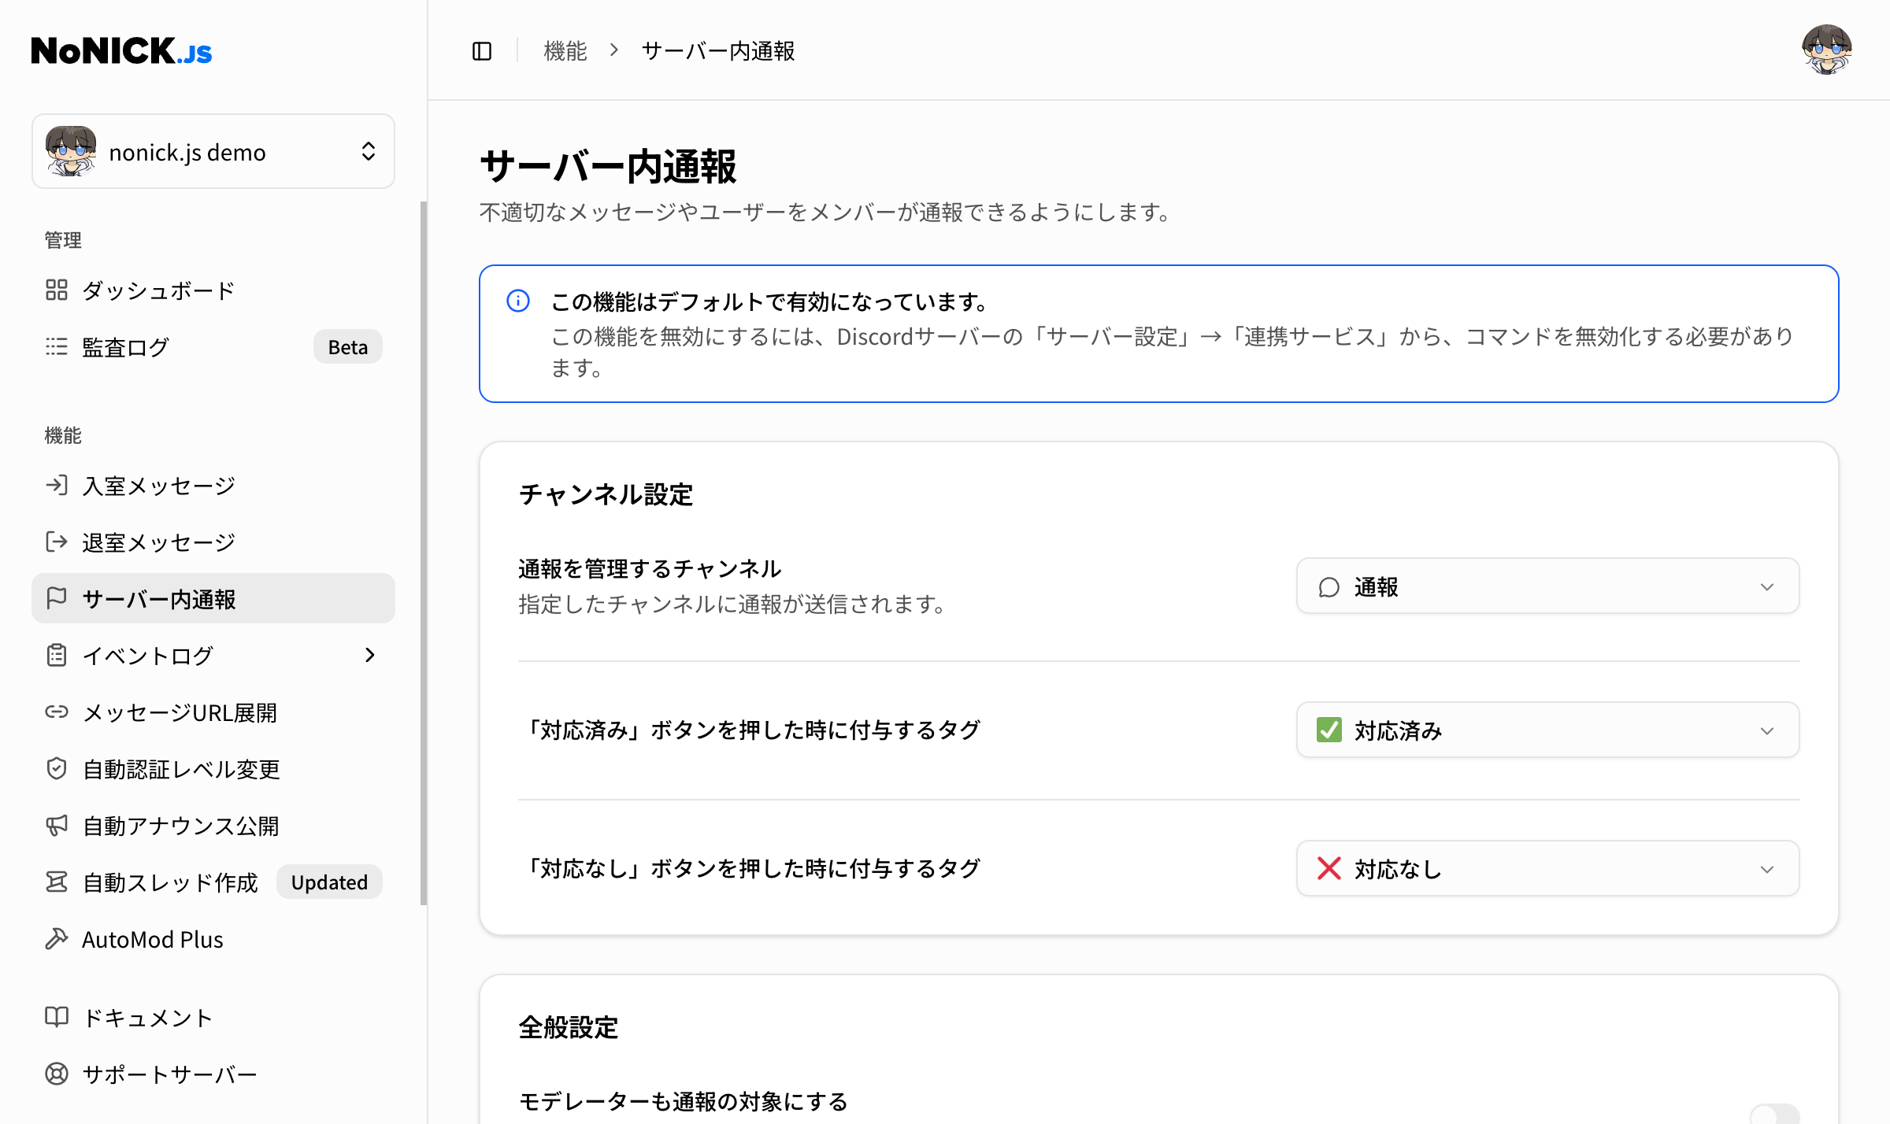
Task: Open 自動認証レベル変更 via its shield icon
Action: 56,769
